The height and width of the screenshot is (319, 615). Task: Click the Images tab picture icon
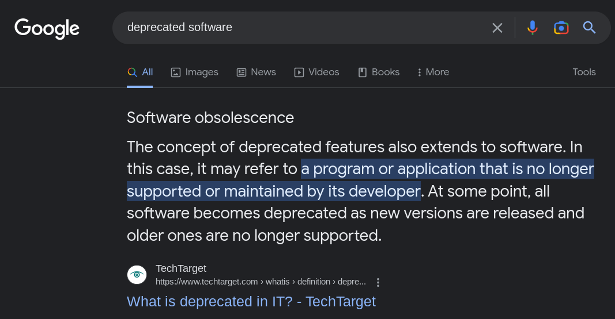click(175, 72)
